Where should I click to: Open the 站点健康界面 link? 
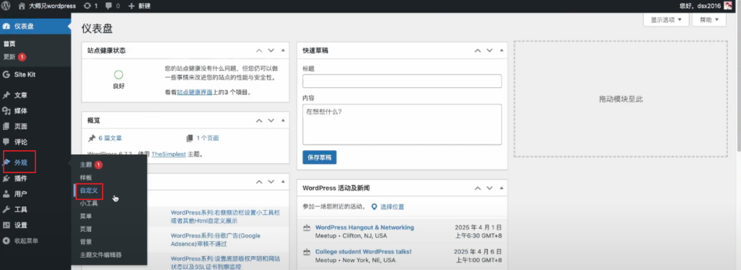pos(195,93)
